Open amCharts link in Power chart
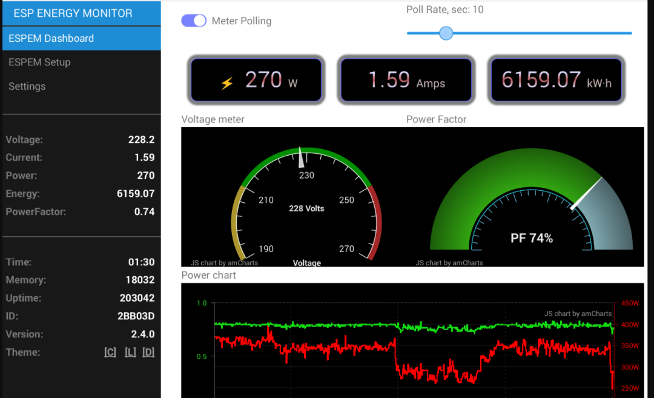The image size is (654, 398). 578,314
